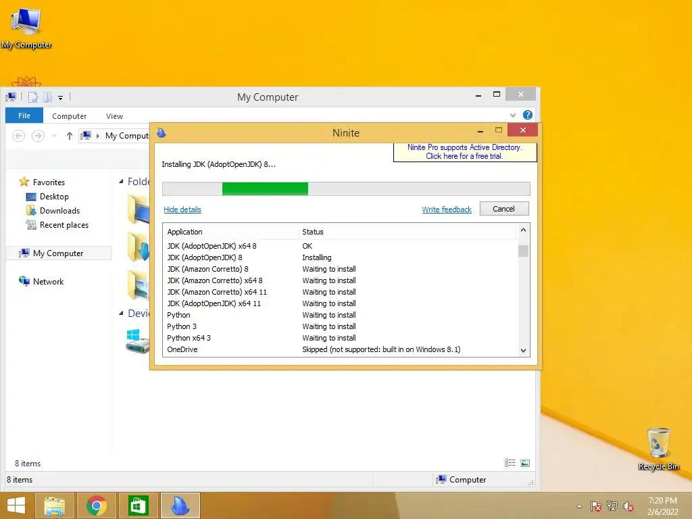Select the Python x64 3 row

tap(340, 338)
